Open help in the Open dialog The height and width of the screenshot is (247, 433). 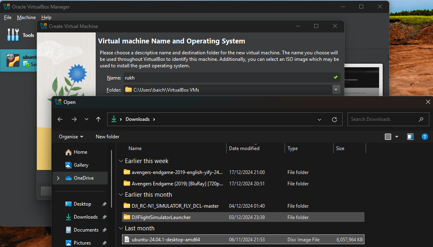pos(425,137)
